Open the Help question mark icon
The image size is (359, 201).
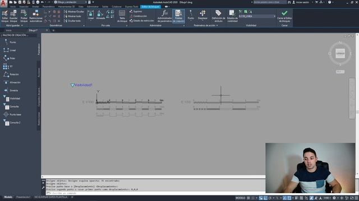point(329,2)
